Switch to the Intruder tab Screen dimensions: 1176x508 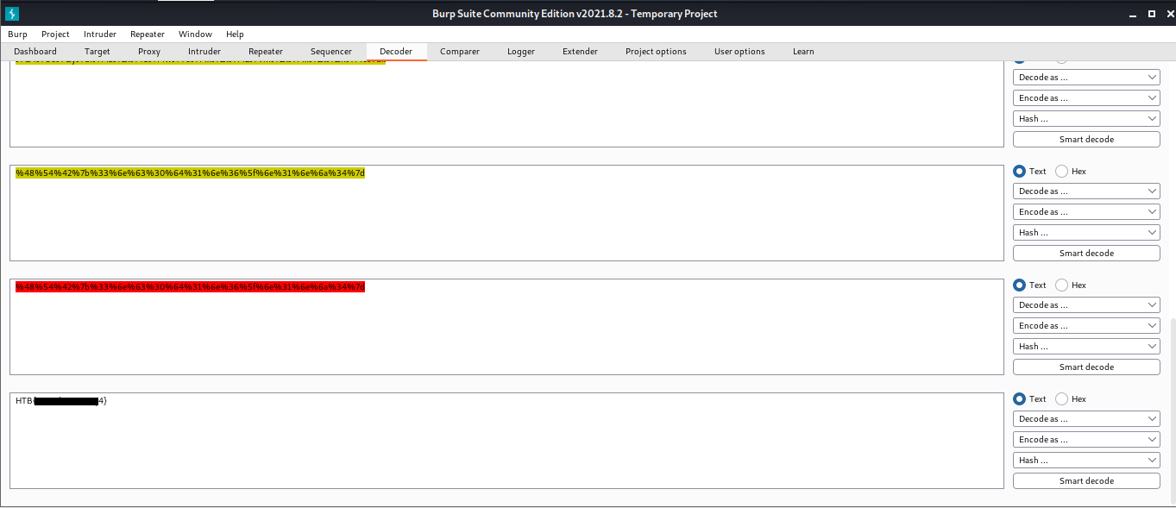tap(204, 52)
